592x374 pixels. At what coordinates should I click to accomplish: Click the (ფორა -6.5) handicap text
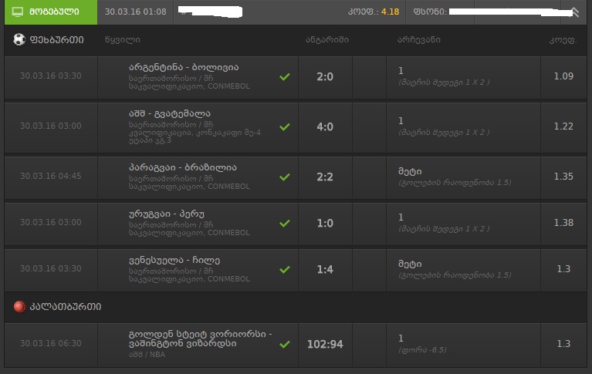(422, 350)
